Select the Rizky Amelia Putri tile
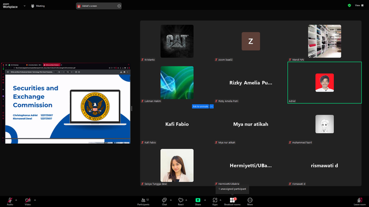Screen dimensions: 369x207 coord(251,83)
